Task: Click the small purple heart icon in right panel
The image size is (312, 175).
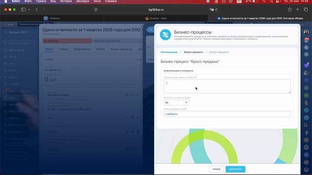Action: pos(306,80)
